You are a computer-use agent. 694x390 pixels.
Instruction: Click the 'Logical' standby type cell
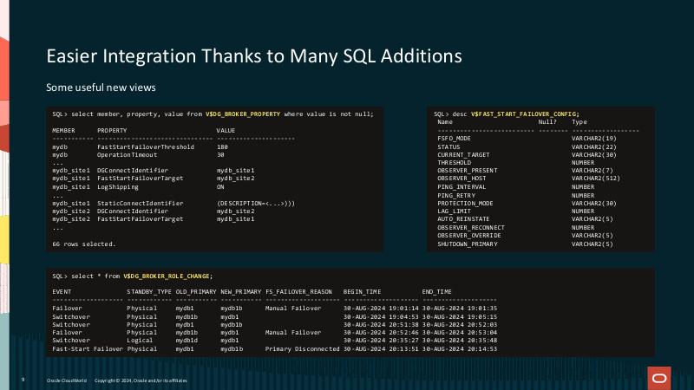pyautogui.click(x=140, y=341)
